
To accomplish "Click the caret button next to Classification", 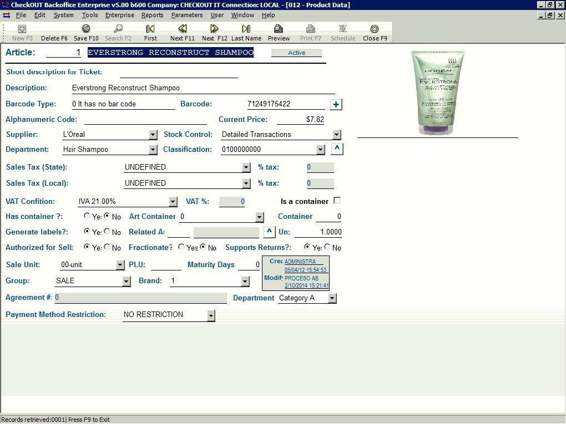I will [337, 149].
